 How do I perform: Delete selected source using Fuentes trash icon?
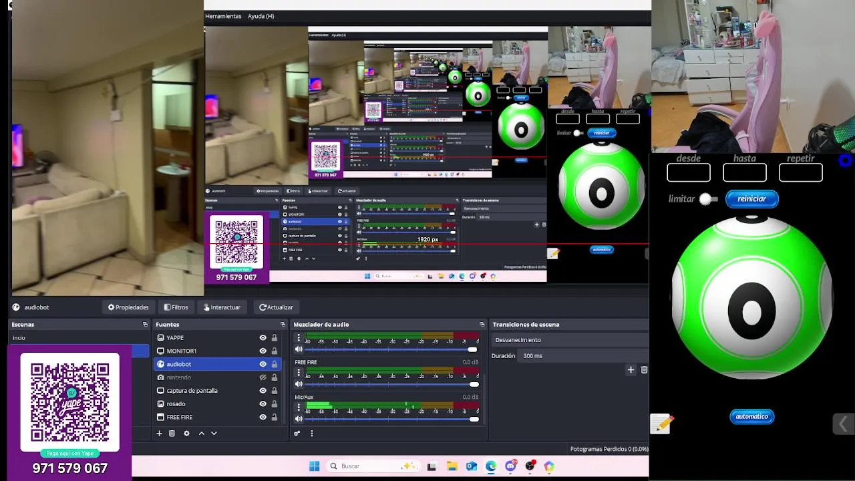point(172,434)
